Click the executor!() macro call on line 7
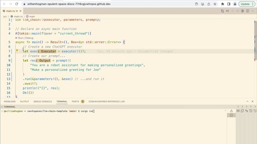The image size is (257, 144). [x=73, y=51]
